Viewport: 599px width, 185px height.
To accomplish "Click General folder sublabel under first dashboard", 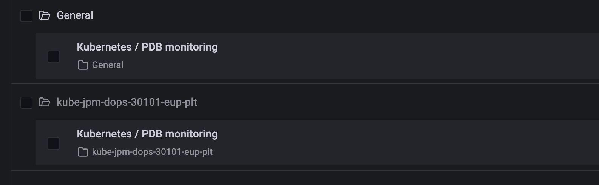I will pyautogui.click(x=108, y=65).
